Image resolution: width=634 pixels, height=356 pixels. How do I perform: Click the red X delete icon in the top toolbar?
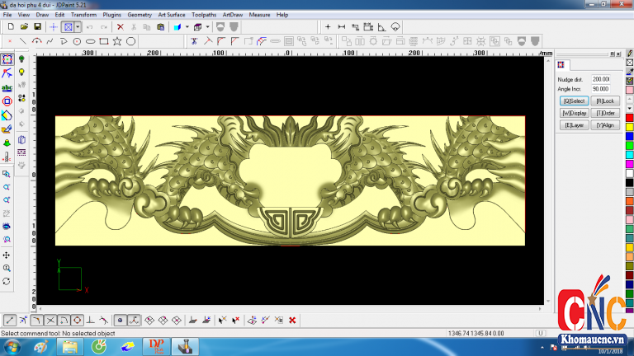point(121,27)
